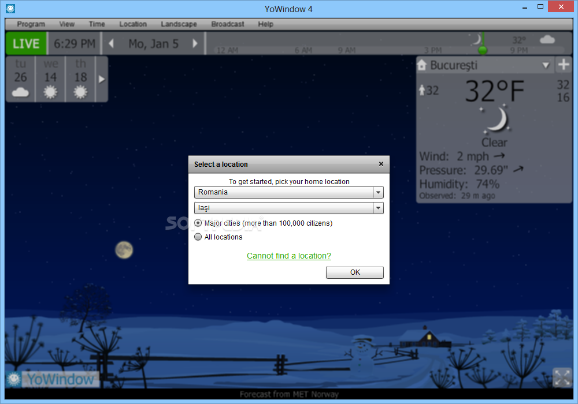The image size is (578, 404).
Task: Click the moon icon on timeline
Action: 477,39
